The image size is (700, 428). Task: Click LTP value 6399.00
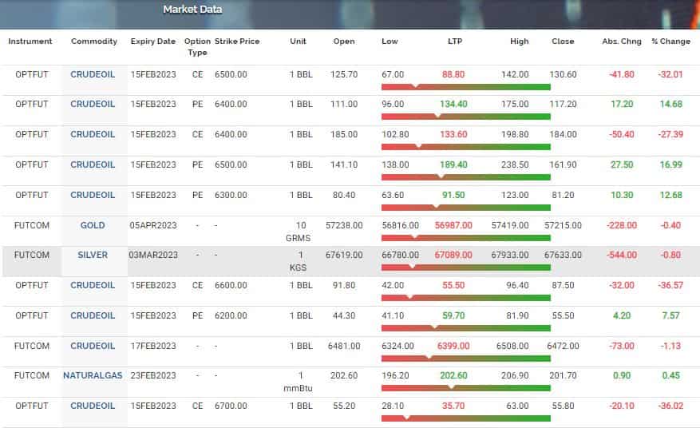(x=453, y=346)
